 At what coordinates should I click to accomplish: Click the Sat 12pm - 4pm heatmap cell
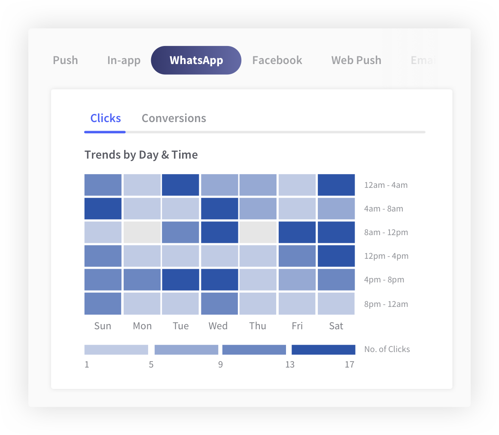click(x=336, y=256)
